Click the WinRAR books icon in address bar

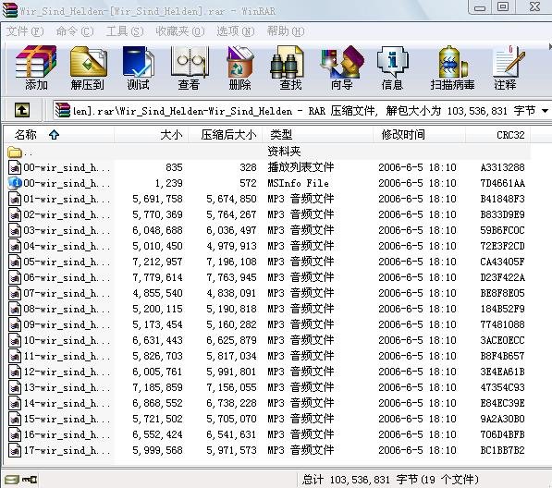tap(63, 111)
